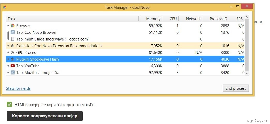Sort by the Process ID column header
This screenshot has width=270, height=124.
[216, 19]
